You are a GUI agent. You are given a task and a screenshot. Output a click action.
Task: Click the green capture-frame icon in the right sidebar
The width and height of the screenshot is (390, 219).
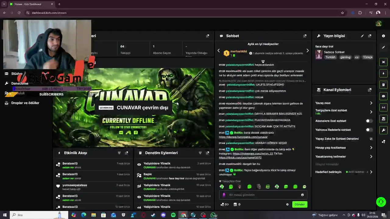click(x=383, y=62)
